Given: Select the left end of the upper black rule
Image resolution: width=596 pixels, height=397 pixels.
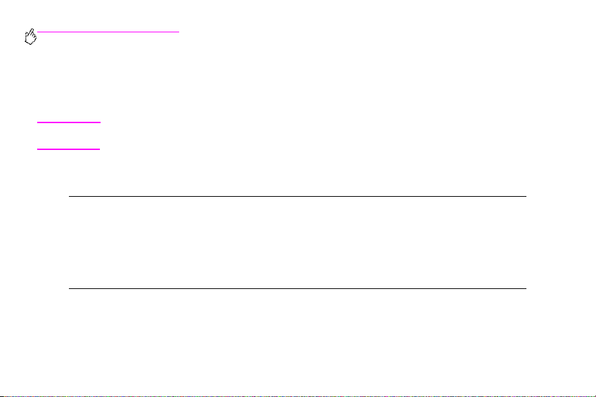Looking at the screenshot, I should pos(70,196).
